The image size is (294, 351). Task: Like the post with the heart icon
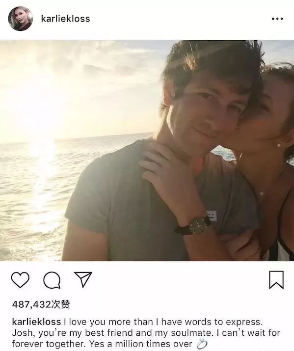pos(20,280)
